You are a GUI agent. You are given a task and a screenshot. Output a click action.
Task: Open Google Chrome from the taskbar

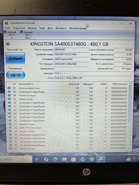click(x=92, y=159)
